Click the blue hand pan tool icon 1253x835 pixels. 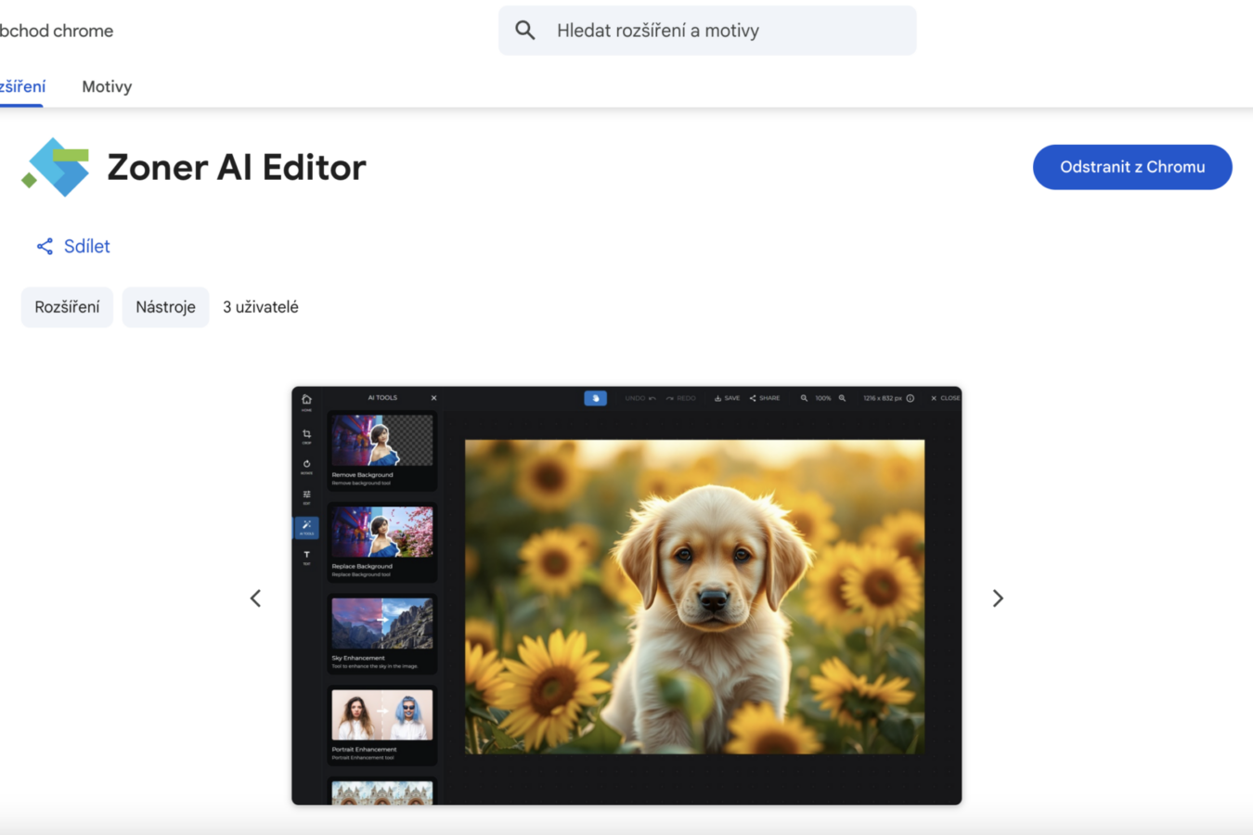595,398
